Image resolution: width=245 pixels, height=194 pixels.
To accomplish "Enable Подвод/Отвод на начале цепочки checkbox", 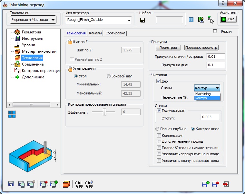I will click(x=159, y=148).
